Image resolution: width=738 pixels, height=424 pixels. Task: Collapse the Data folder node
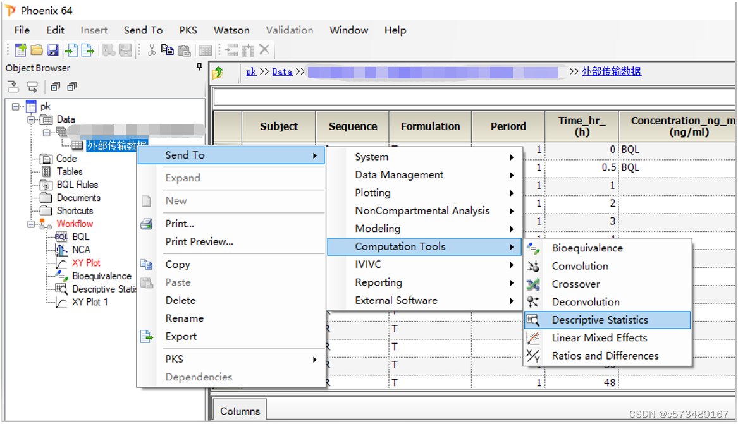click(31, 119)
